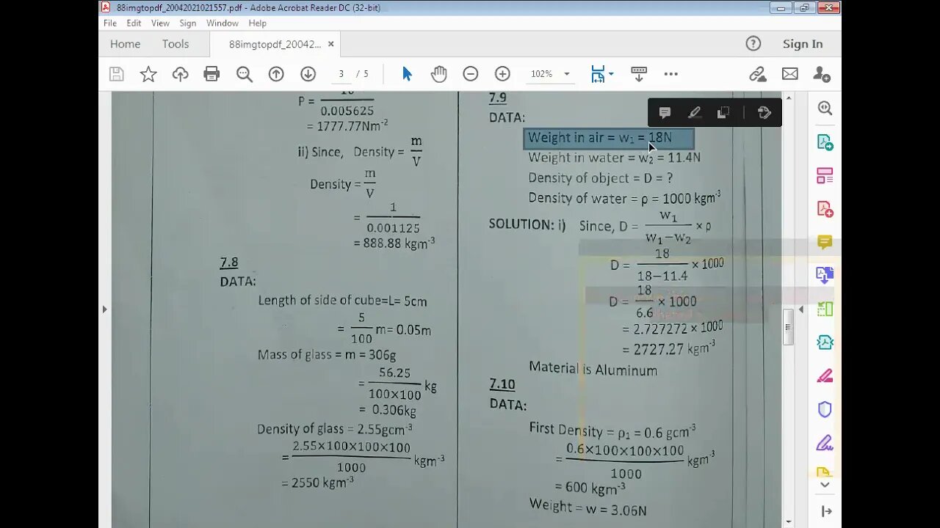Close the 88imgtopdf document tab

(x=330, y=44)
